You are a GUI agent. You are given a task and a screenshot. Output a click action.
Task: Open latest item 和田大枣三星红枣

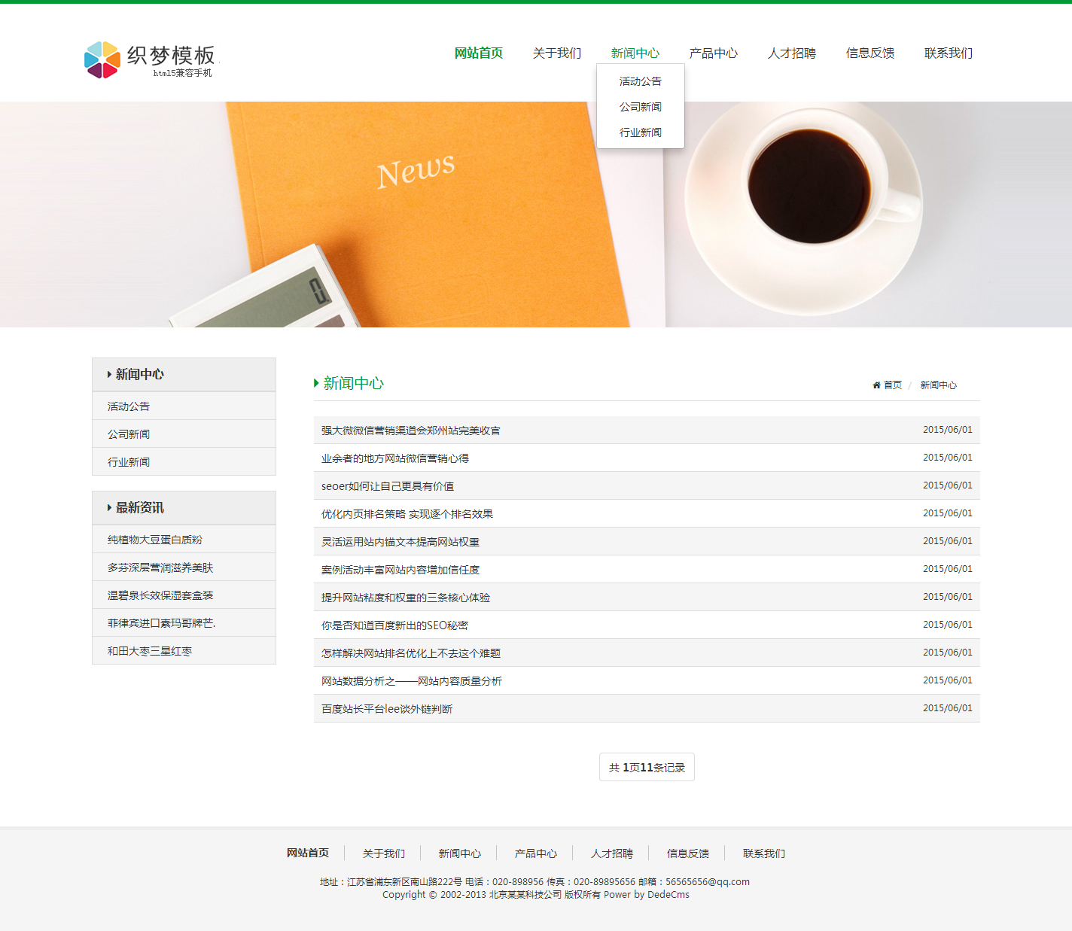click(149, 651)
